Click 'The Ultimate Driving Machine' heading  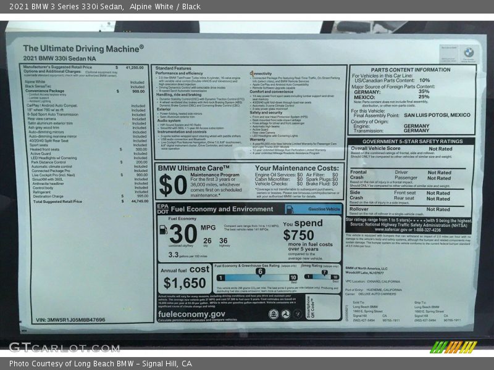(83, 49)
